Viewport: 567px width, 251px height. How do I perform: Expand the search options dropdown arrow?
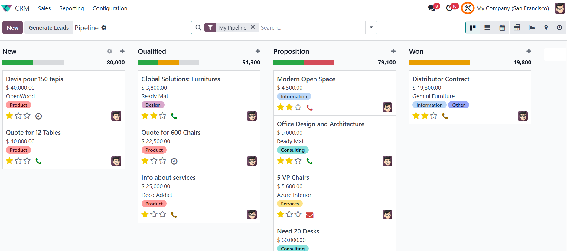point(371,27)
